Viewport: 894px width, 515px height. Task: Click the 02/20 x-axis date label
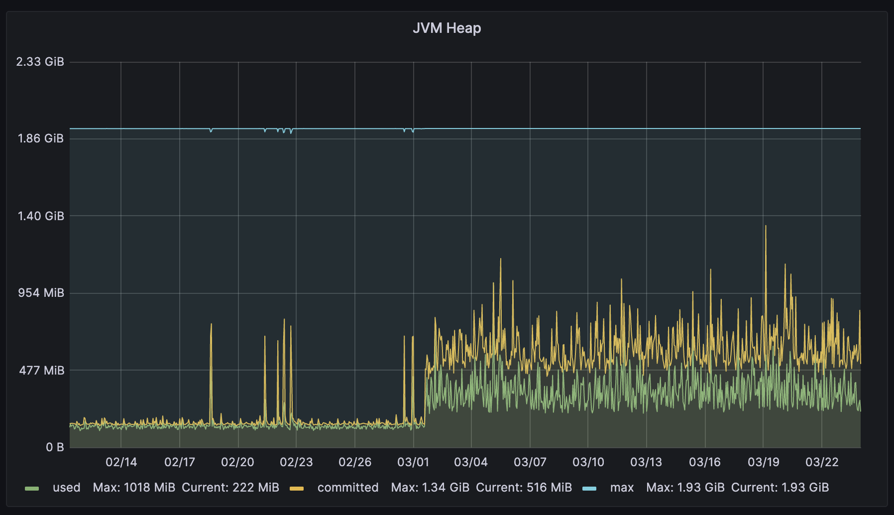pyautogui.click(x=237, y=462)
